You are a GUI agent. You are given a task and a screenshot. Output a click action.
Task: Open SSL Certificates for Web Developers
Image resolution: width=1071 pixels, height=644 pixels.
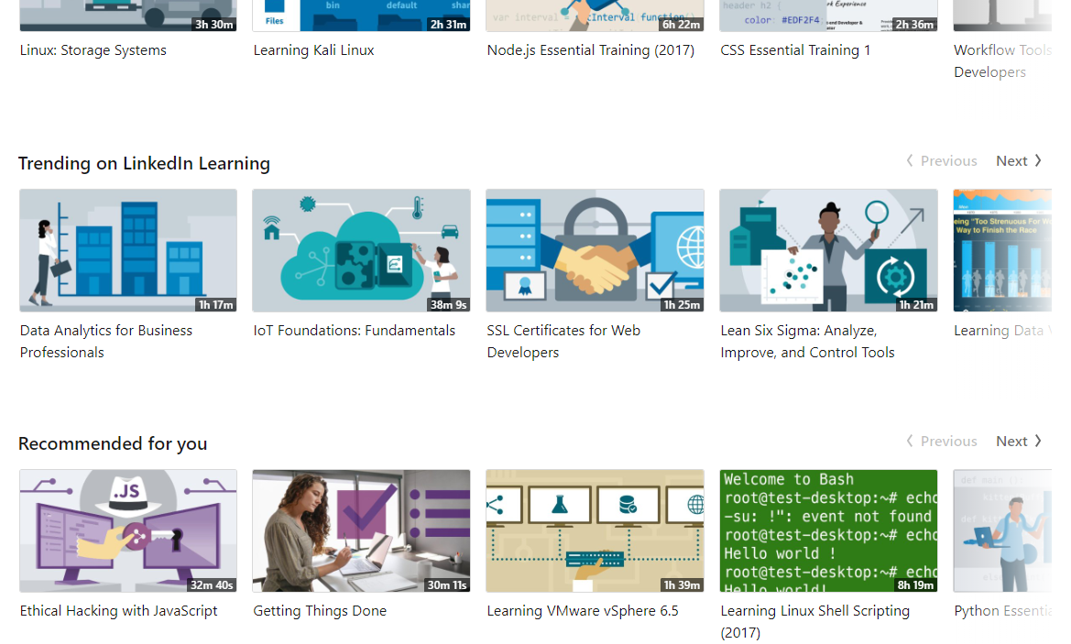562,341
